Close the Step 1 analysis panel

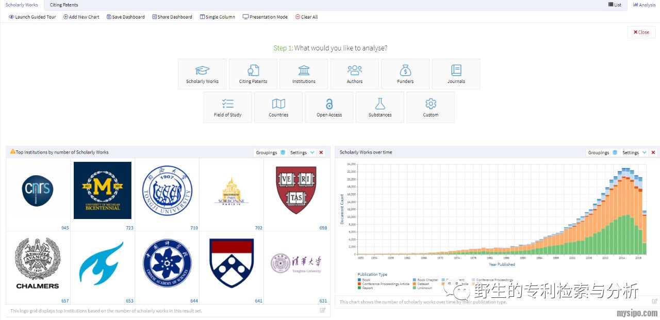pyautogui.click(x=641, y=32)
